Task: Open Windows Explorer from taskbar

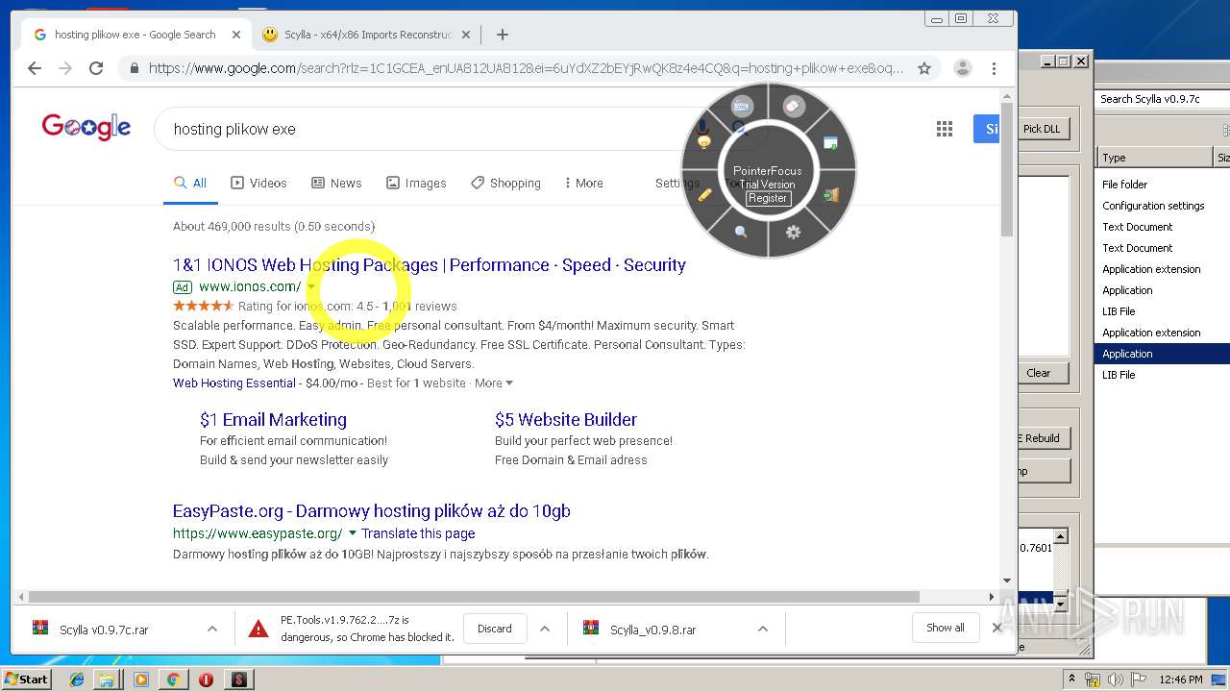Action: point(108,680)
